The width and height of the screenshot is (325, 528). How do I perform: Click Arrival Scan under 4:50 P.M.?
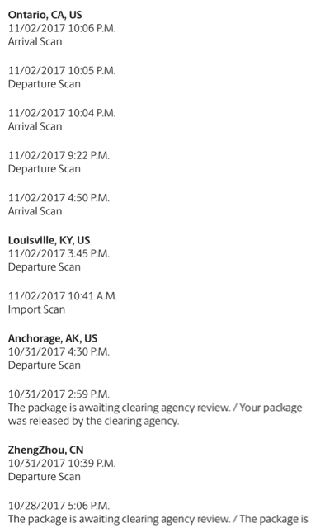coord(35,211)
